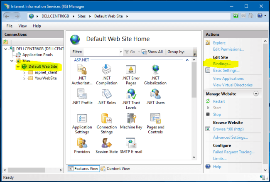Collapse the Default Web Site tree node
270x182 pixels.
18,66
